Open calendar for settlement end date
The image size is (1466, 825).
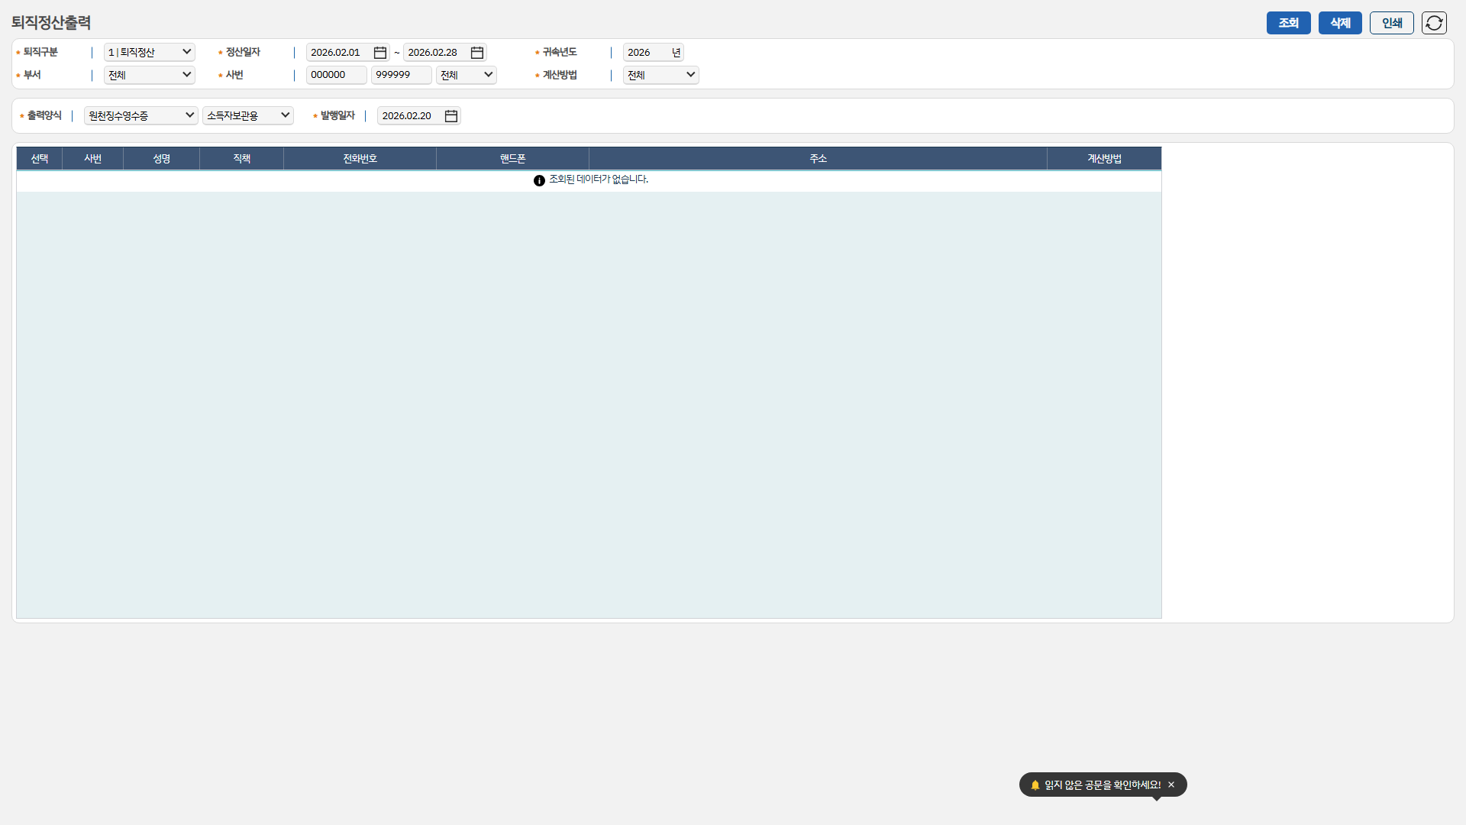477,53
